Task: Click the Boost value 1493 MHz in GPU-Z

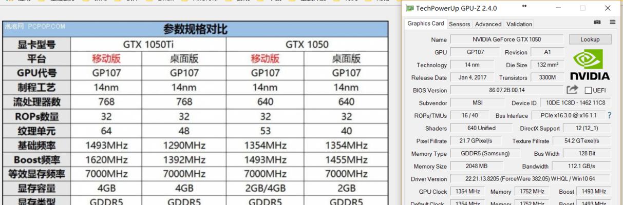Action: point(594,191)
